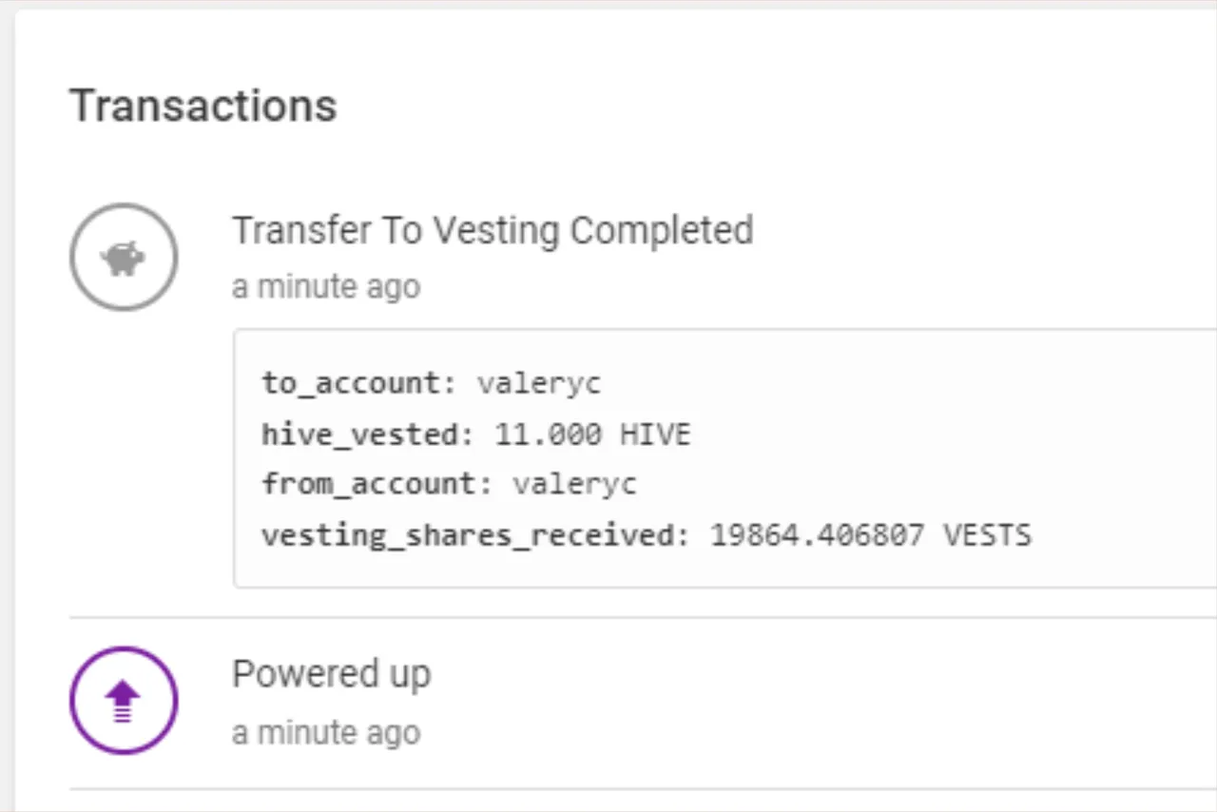The width and height of the screenshot is (1217, 812).
Task: Click the HIVE unit text
Action: tap(656, 435)
